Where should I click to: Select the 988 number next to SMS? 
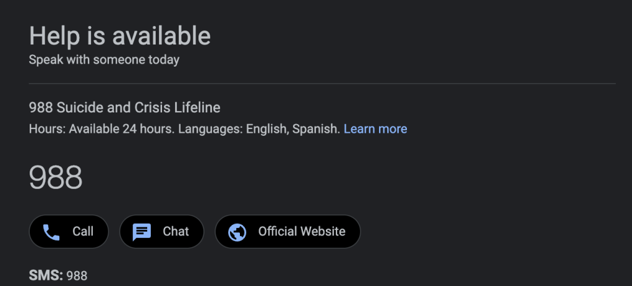77,276
